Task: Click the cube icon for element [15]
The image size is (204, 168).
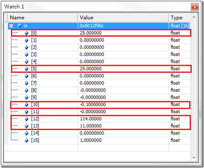Action: click(26, 140)
